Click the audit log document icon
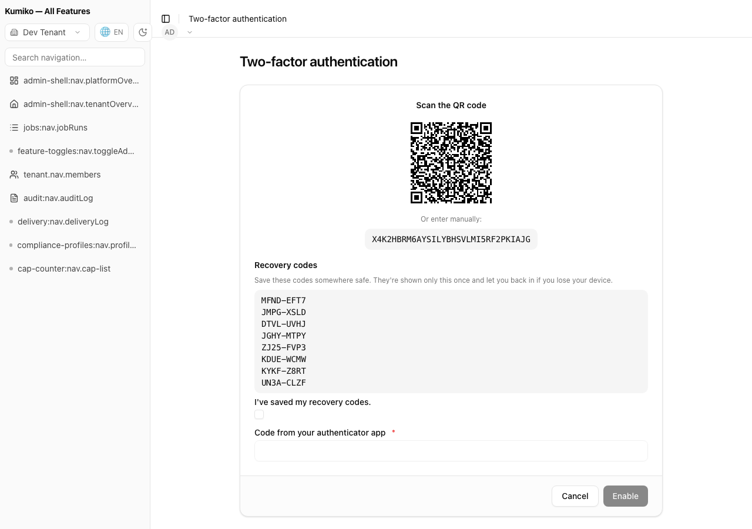Viewport: 752px width, 529px height. point(14,198)
